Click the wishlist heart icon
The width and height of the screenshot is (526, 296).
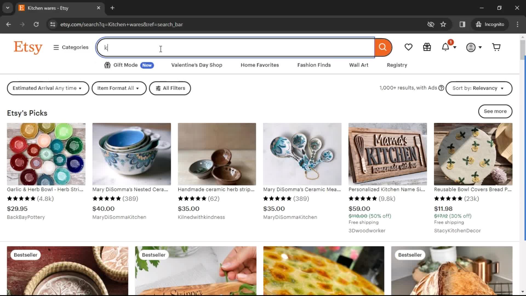coord(408,47)
